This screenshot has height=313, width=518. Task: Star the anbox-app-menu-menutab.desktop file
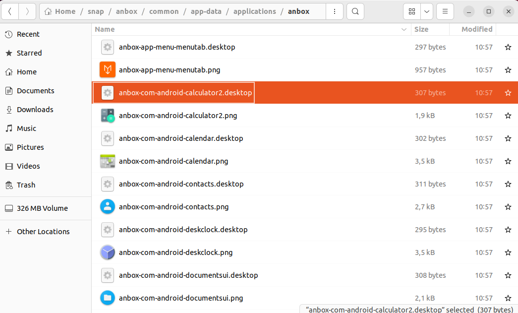click(x=508, y=47)
